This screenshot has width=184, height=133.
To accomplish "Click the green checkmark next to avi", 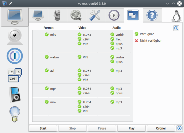I will click(x=47, y=70).
